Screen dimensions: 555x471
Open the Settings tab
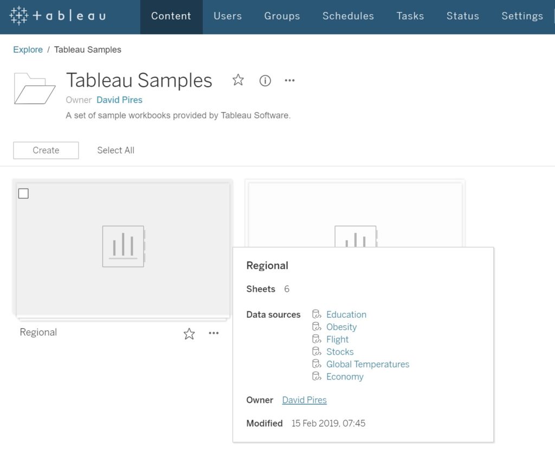(x=522, y=16)
